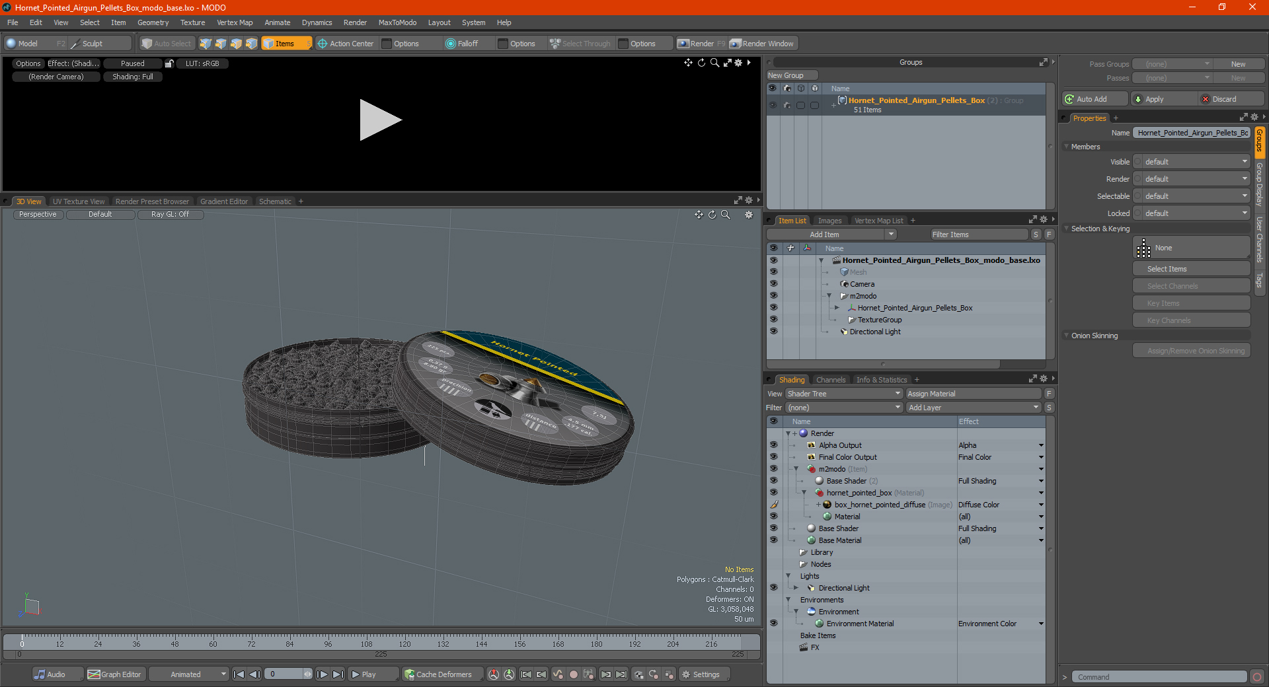
Task: Toggle visibility of Environment Material
Action: coord(773,624)
